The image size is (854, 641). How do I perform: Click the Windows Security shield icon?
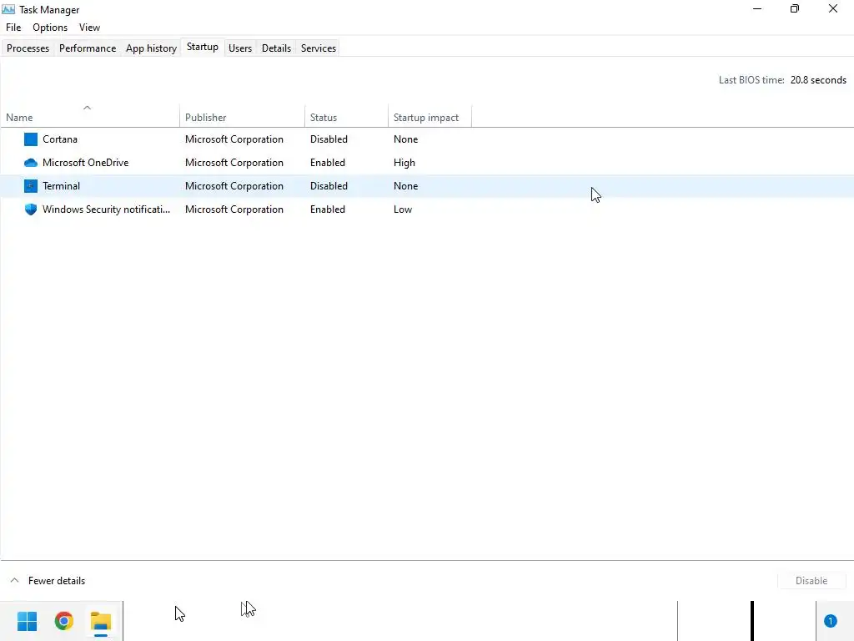coord(31,209)
